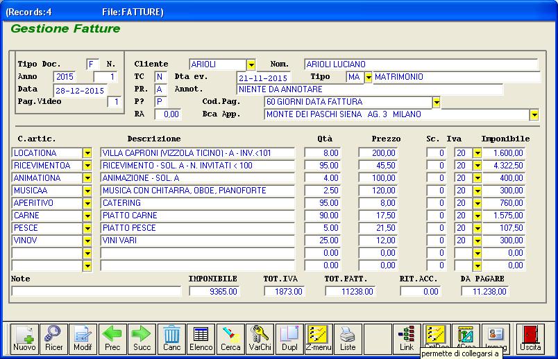
Task: Click description VILLA CAPRONI field
Action: (198, 153)
